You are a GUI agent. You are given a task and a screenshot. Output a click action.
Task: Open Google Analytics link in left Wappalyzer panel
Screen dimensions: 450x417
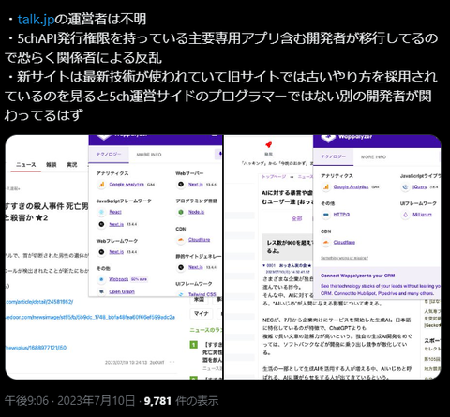(127, 185)
